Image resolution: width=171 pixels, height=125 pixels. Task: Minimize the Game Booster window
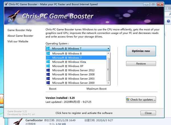tap(146, 4)
